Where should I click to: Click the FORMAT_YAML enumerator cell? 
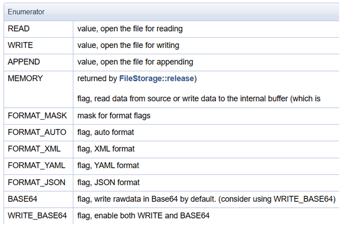click(36, 165)
